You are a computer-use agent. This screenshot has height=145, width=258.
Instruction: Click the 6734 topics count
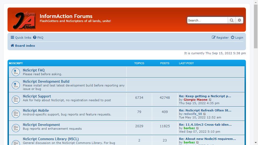tap(139, 98)
